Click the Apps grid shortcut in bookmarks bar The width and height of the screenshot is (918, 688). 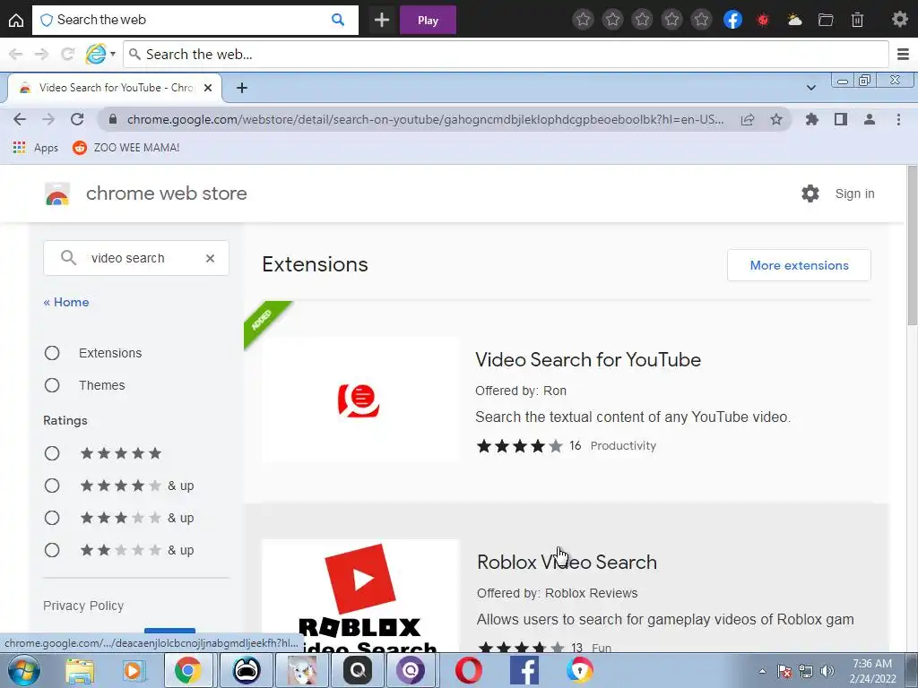(x=36, y=148)
